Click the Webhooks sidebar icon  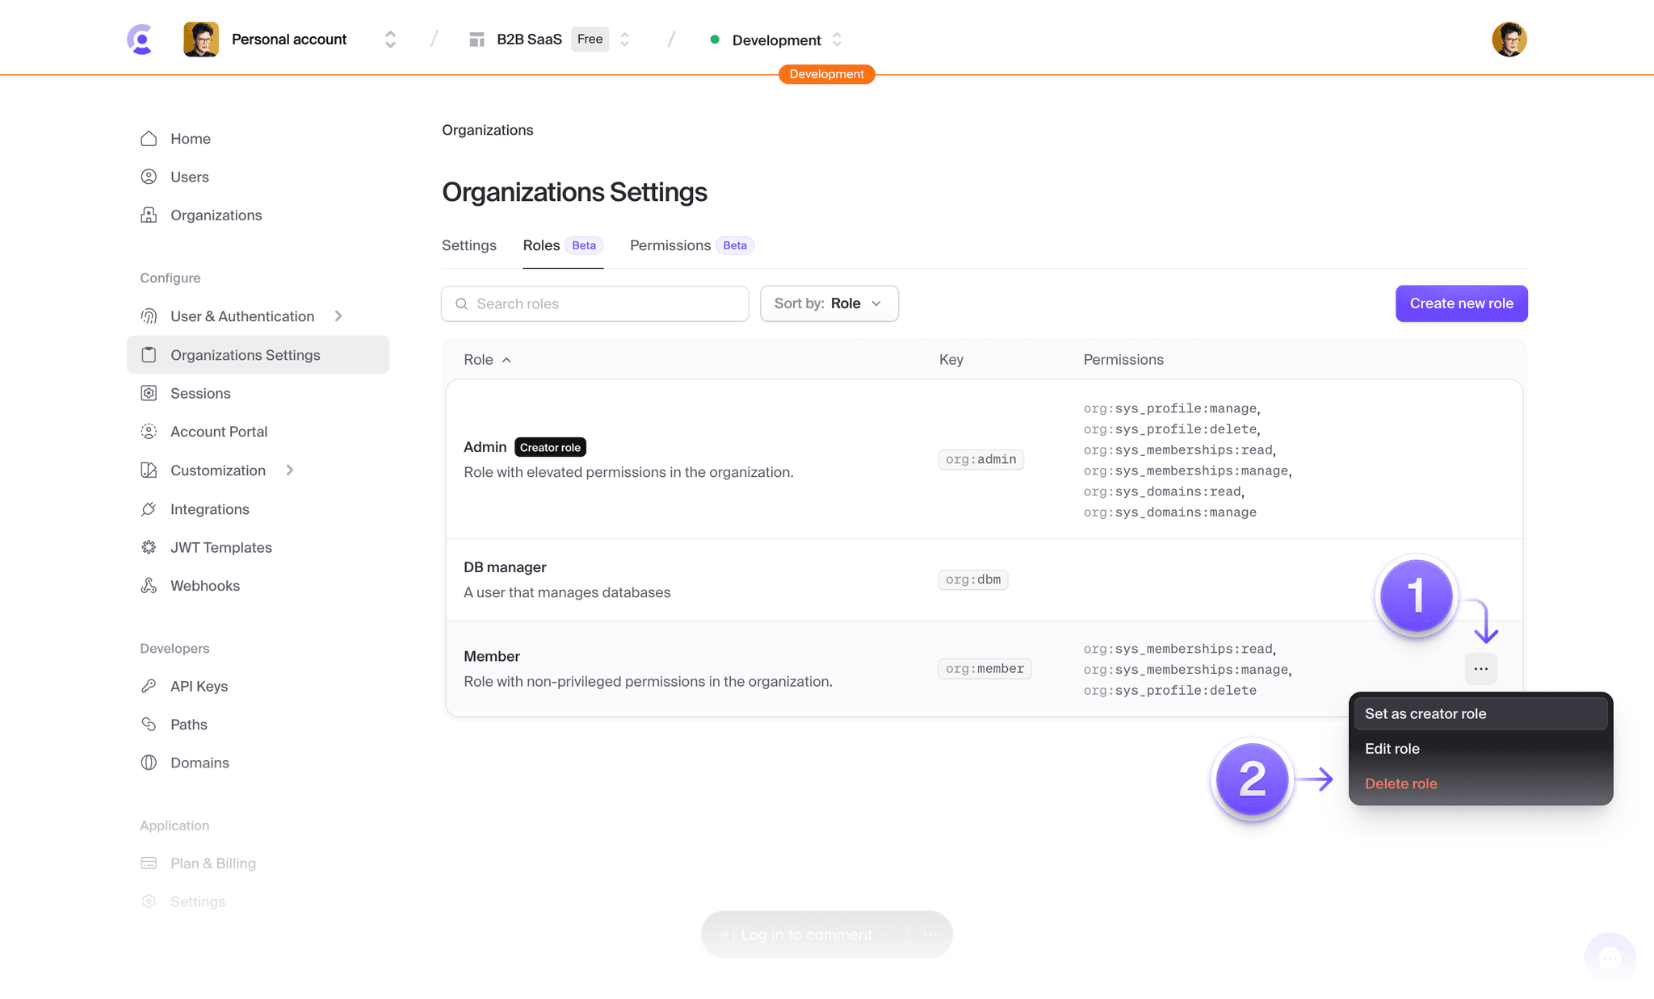(149, 586)
